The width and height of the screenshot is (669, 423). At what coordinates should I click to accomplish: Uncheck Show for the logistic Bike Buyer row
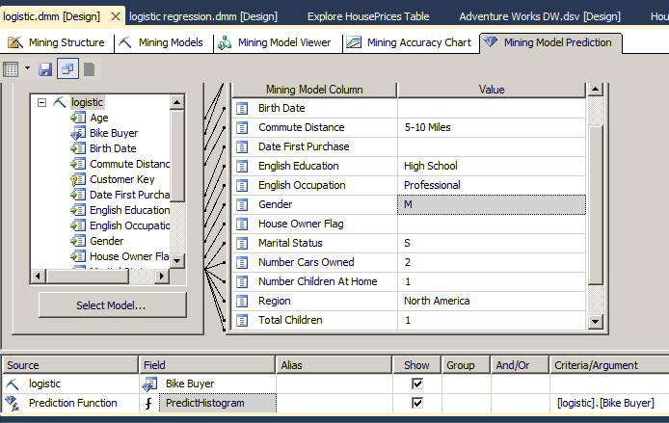(x=416, y=383)
